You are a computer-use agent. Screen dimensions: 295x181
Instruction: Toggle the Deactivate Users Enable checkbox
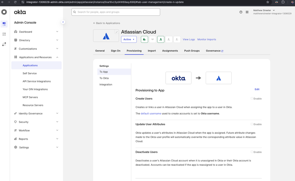coord(252,152)
